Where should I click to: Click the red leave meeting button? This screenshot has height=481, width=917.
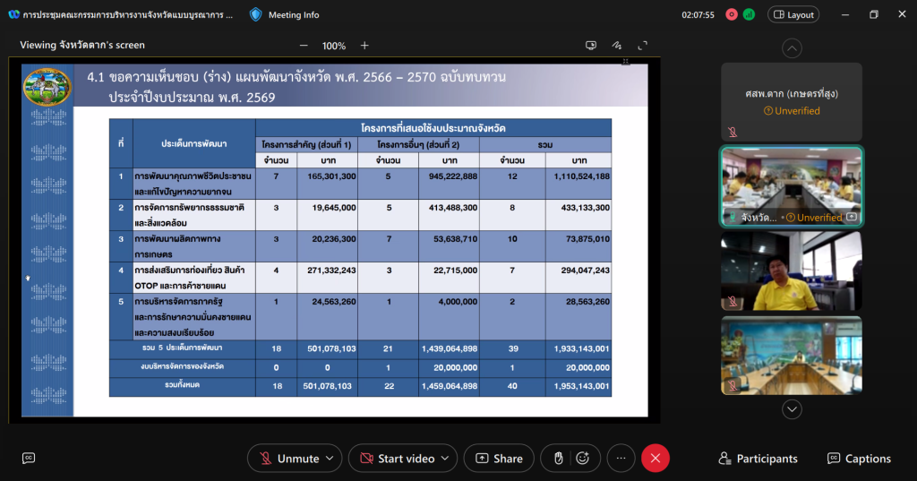(x=656, y=459)
